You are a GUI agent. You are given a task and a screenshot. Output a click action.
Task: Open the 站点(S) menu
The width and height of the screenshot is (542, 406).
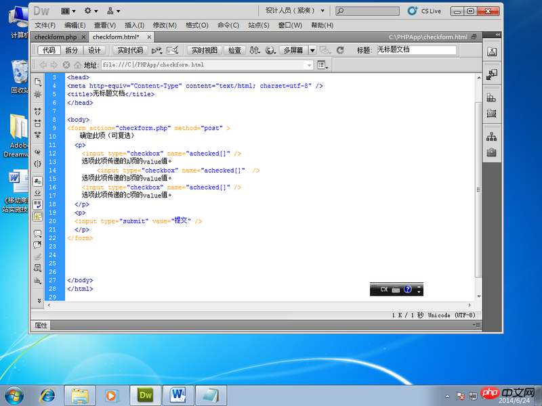259,25
